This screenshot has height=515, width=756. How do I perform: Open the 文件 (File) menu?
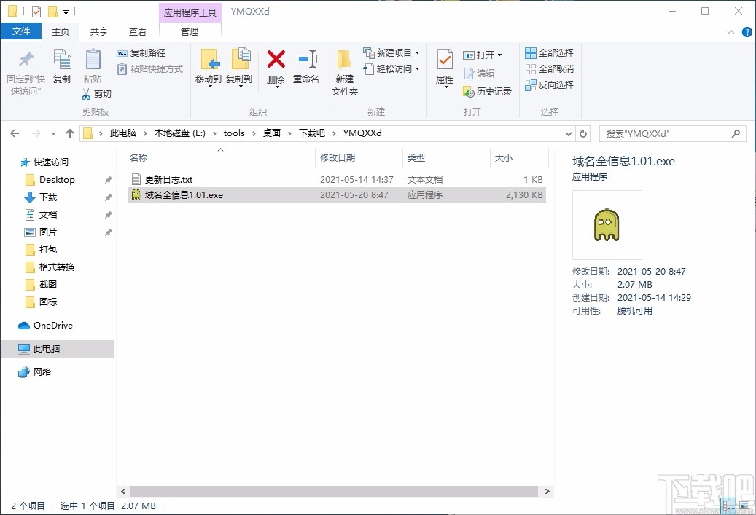[22, 31]
